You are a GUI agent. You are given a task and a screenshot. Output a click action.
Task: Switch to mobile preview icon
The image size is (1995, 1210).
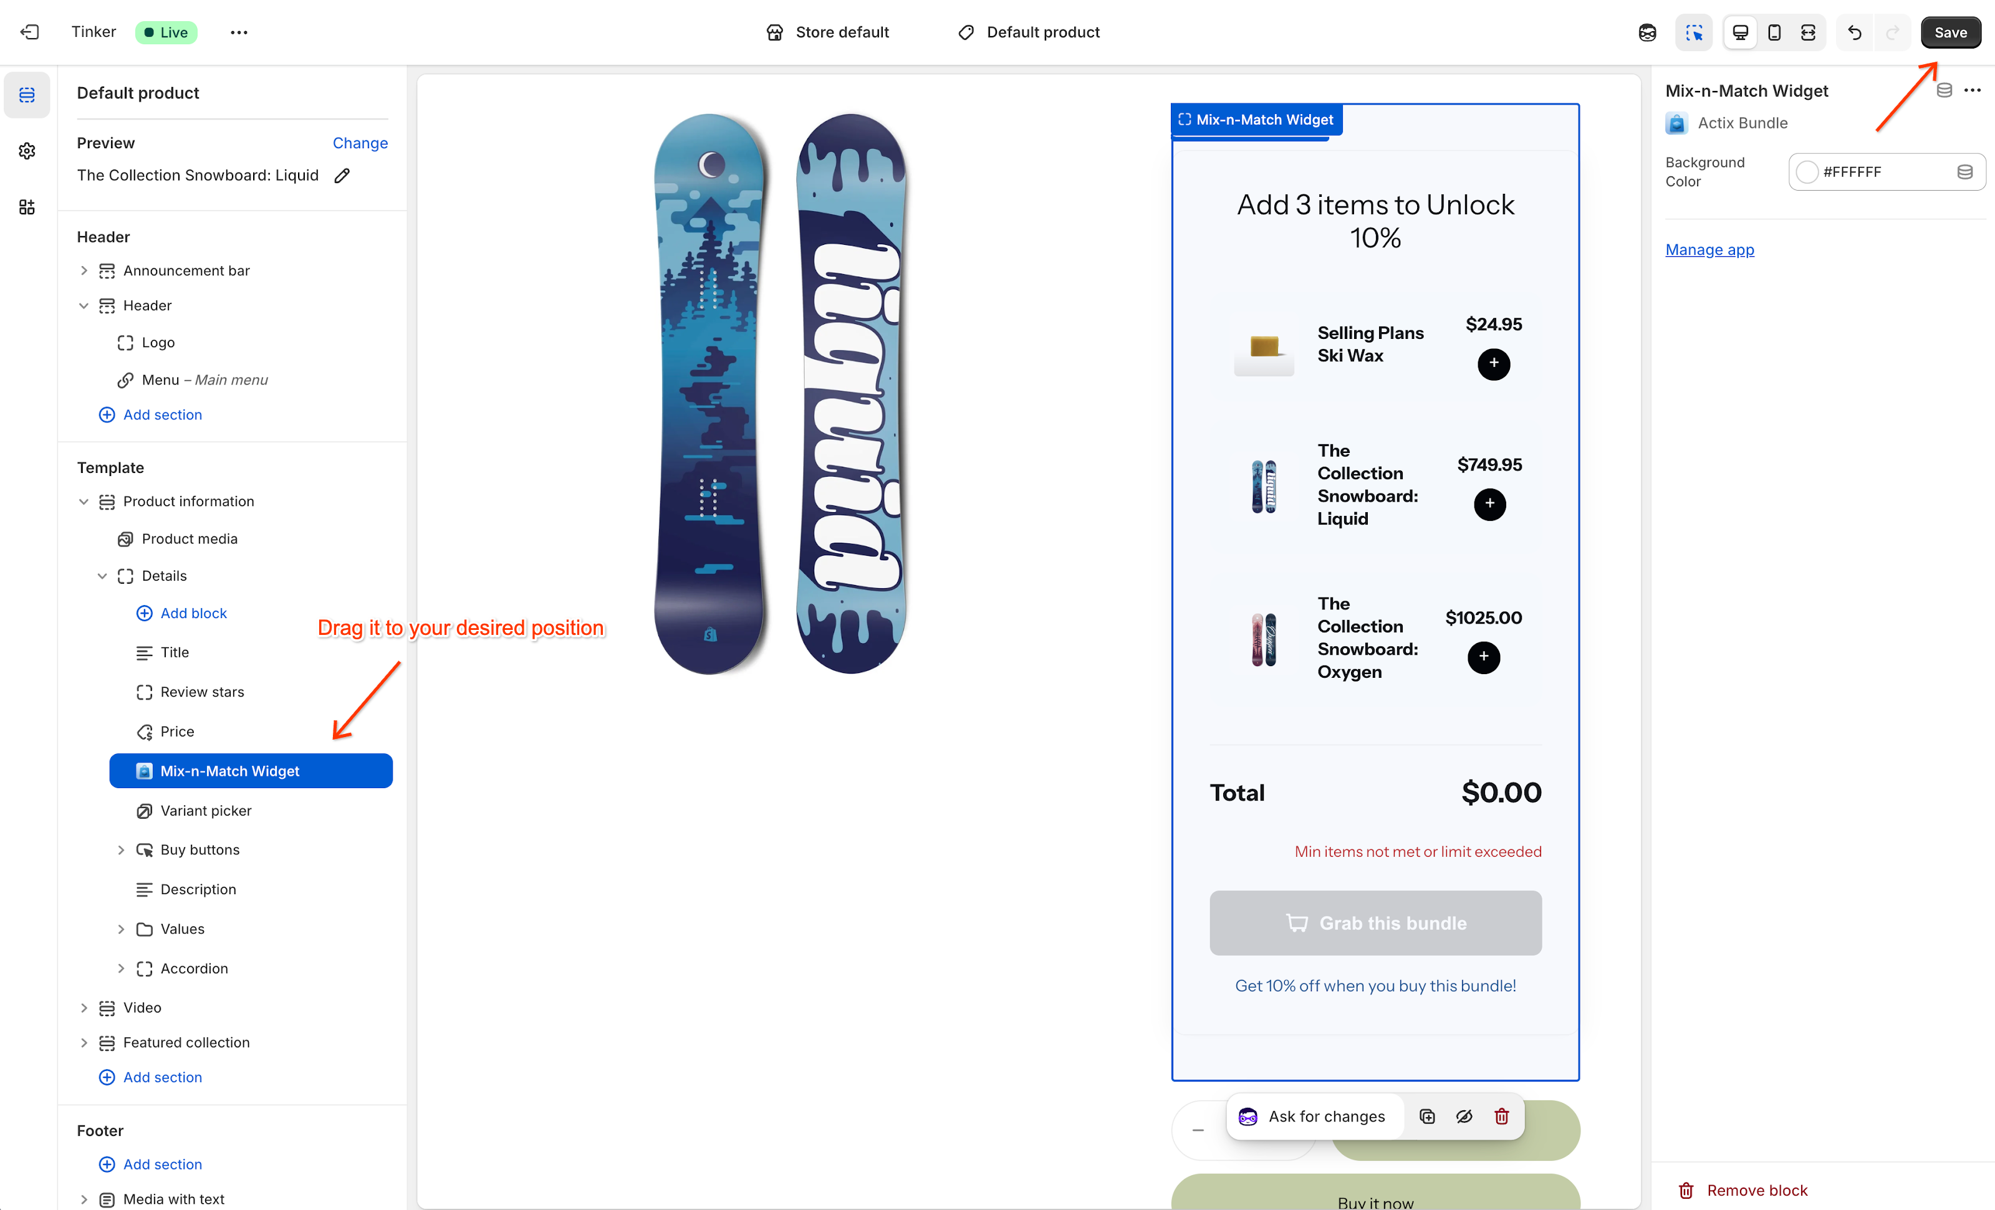pyautogui.click(x=1774, y=32)
